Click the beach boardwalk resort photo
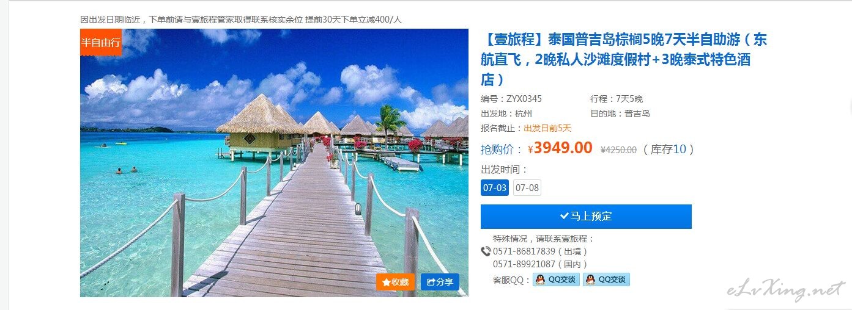 tap(274, 163)
